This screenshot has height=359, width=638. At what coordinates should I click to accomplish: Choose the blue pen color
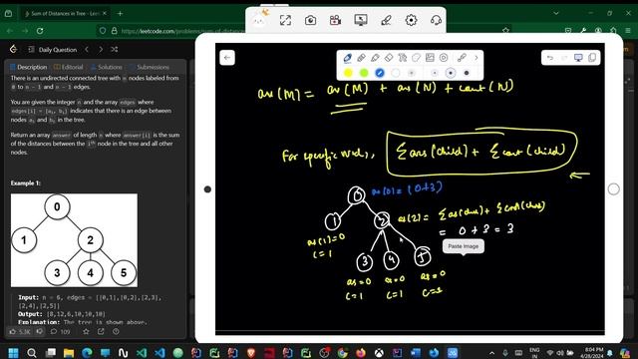point(380,73)
